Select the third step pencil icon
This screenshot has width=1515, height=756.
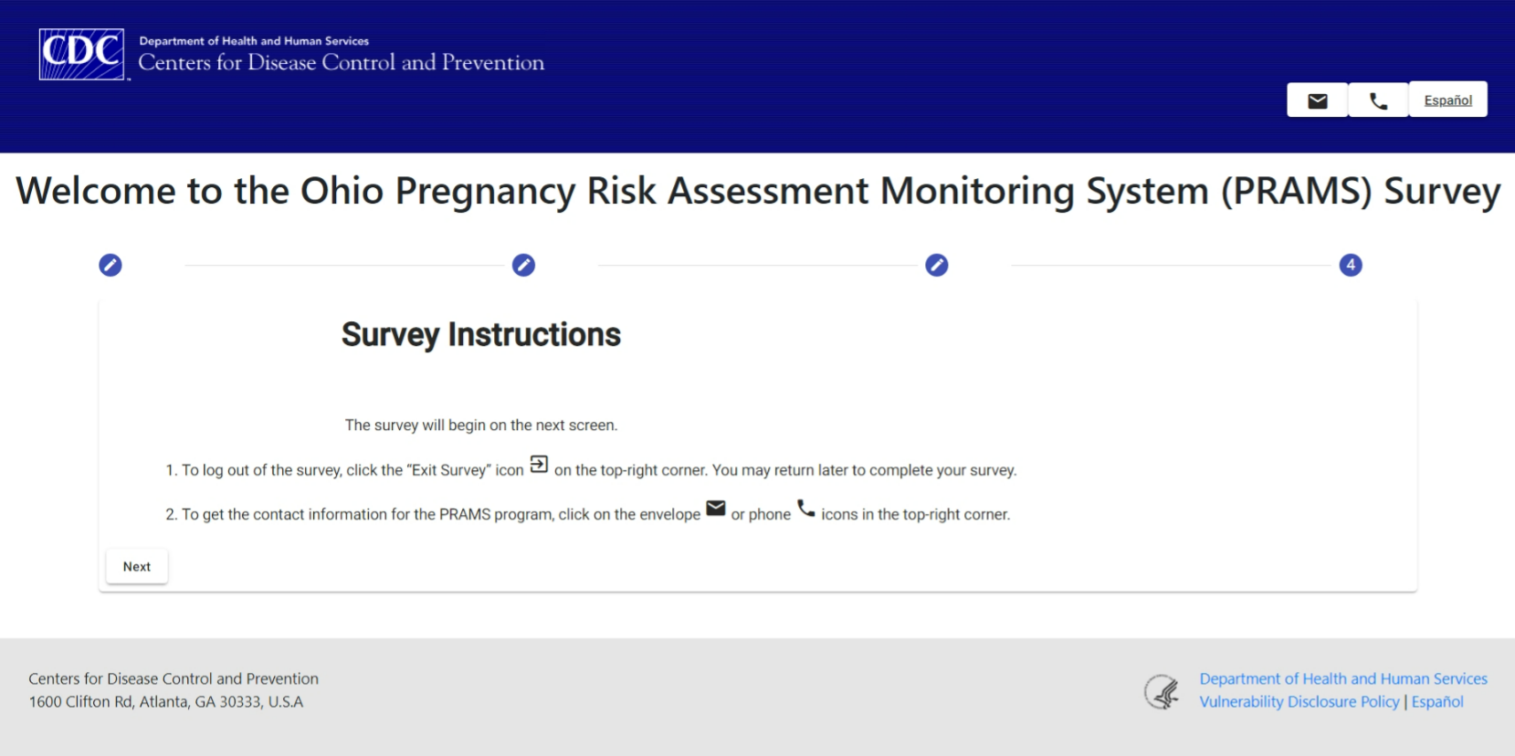tap(937, 265)
